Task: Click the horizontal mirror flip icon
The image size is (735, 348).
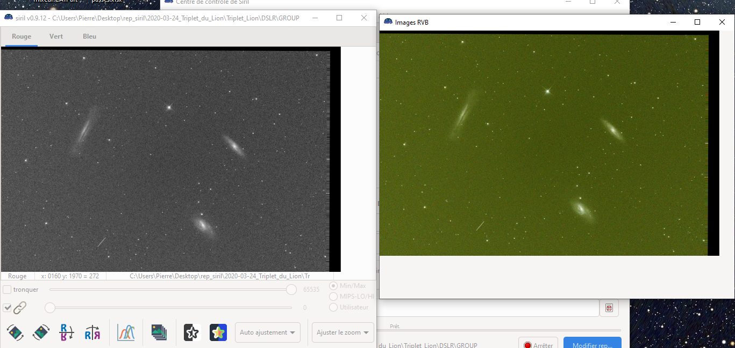Action: (x=92, y=332)
